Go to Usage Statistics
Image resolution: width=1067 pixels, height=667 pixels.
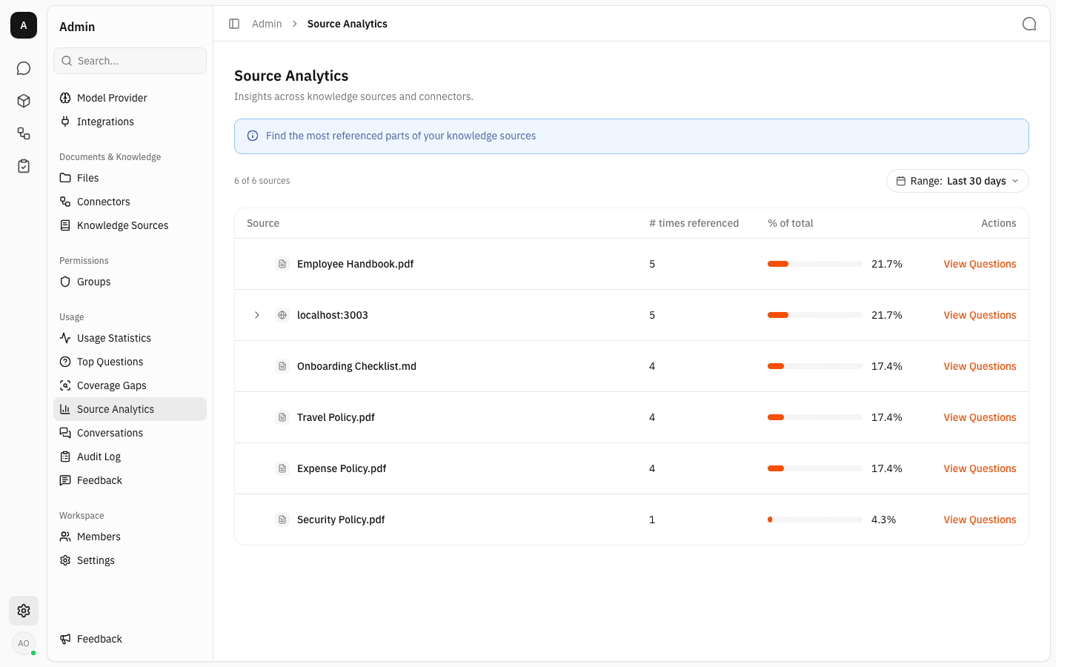tap(130, 338)
